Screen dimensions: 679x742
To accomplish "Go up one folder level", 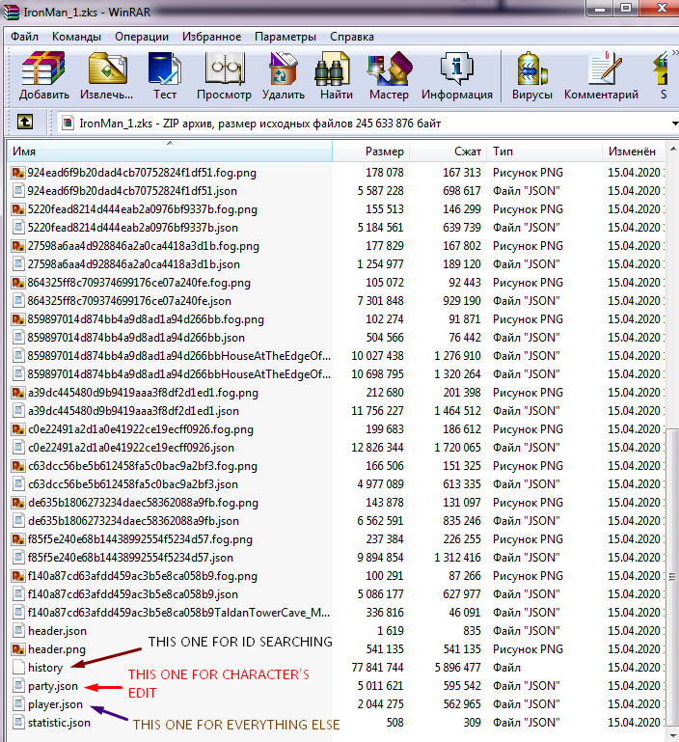I will [25, 123].
